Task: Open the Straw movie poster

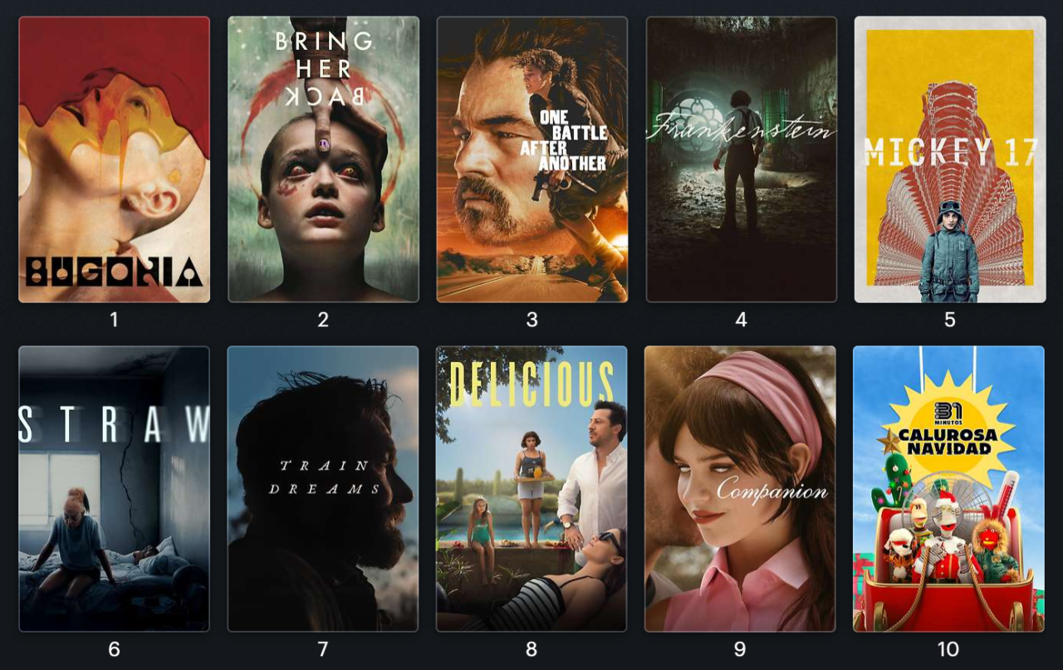Action: [x=115, y=489]
